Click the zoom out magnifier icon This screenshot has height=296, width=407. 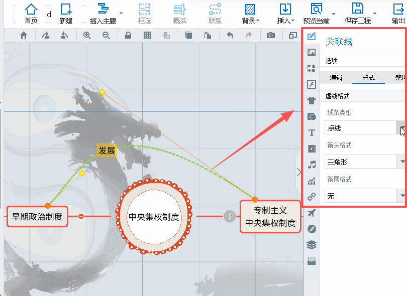coord(106,35)
